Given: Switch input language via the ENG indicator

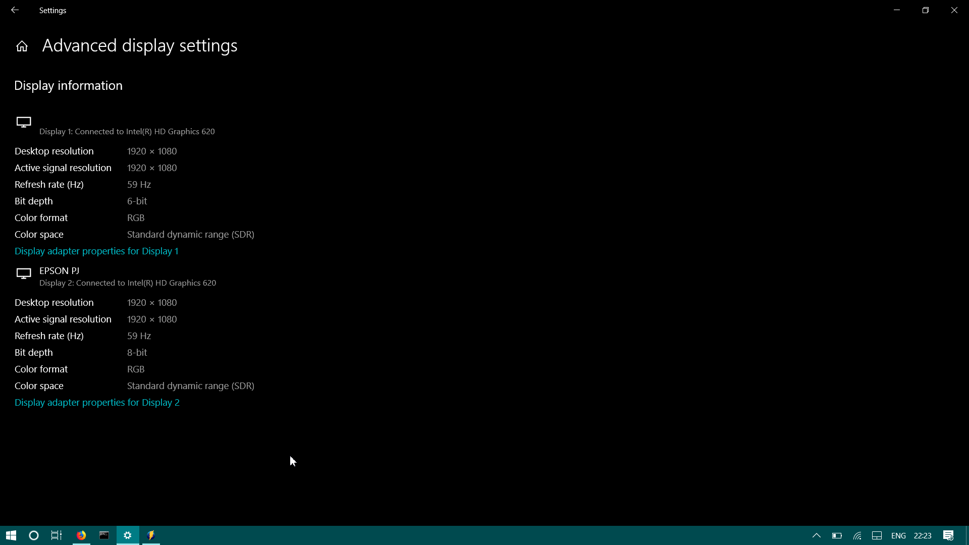Looking at the screenshot, I should pos(899,536).
